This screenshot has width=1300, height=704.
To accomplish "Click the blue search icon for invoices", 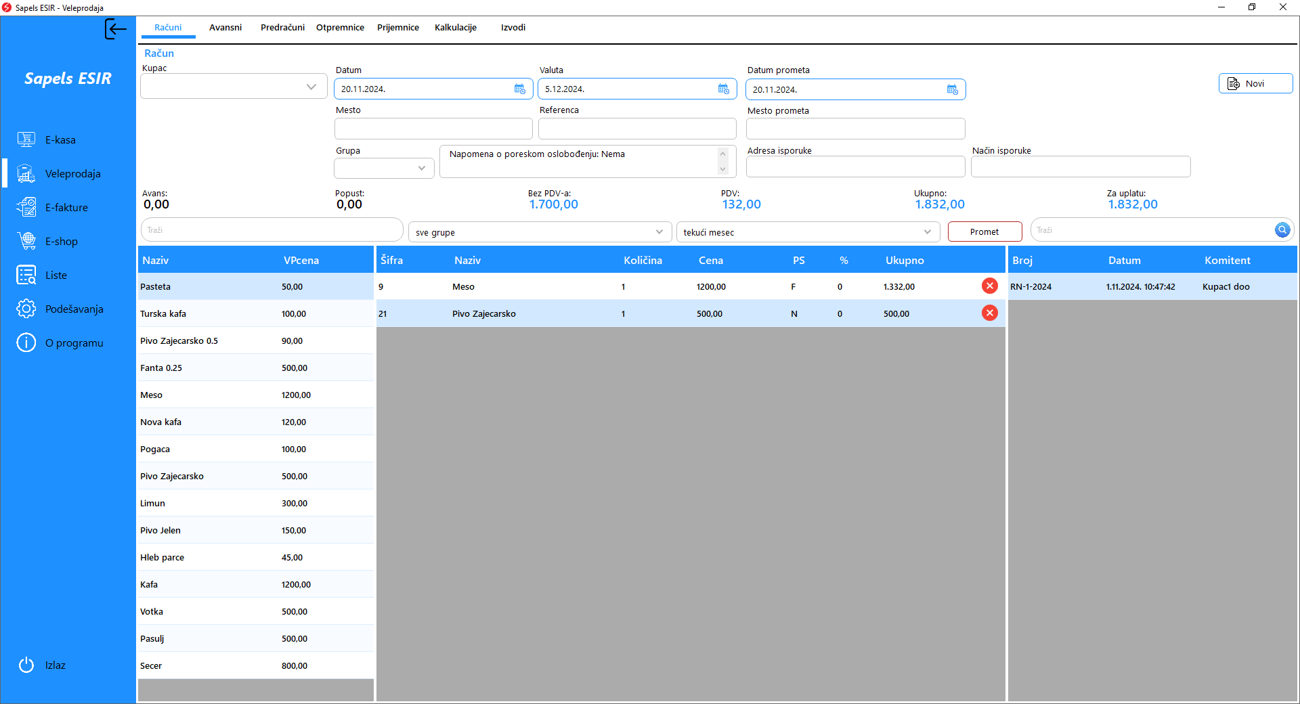I will click(x=1282, y=230).
